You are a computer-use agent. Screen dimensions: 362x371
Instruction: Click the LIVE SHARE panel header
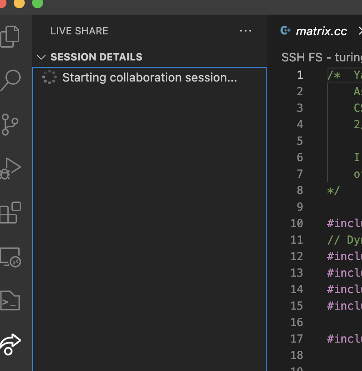pyautogui.click(x=79, y=31)
